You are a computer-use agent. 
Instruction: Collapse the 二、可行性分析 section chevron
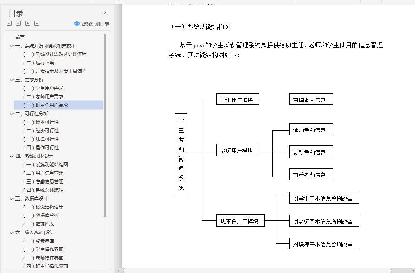coord(11,114)
